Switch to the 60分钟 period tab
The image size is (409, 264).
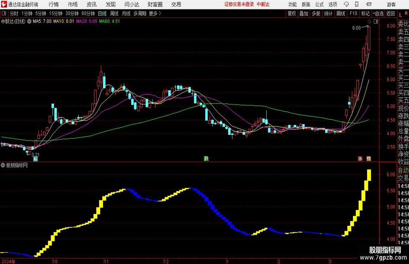88,13
